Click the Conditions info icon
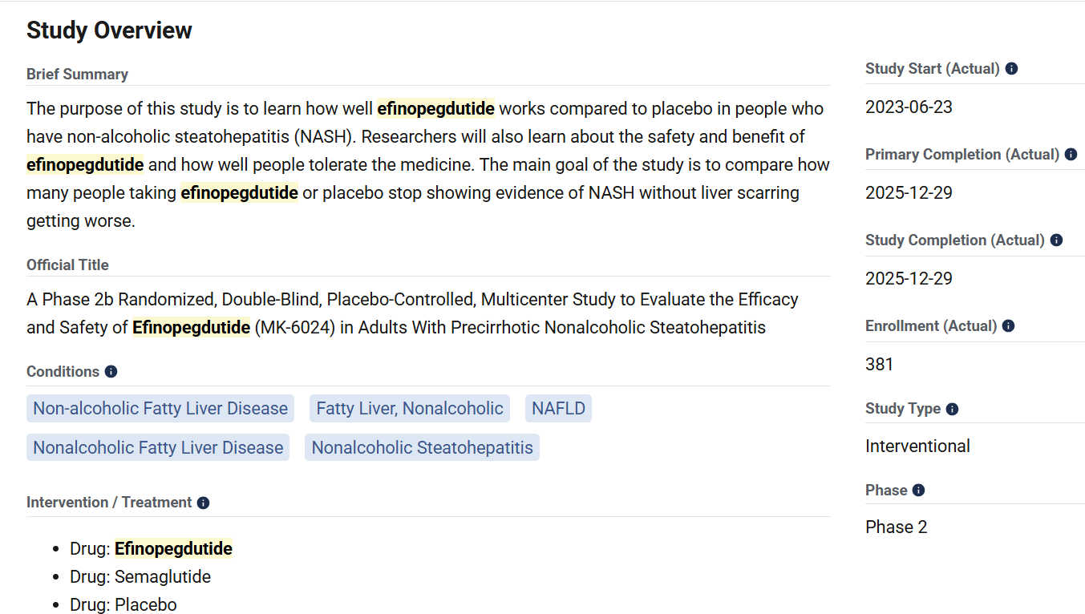The height and width of the screenshot is (614, 1085). coord(111,372)
